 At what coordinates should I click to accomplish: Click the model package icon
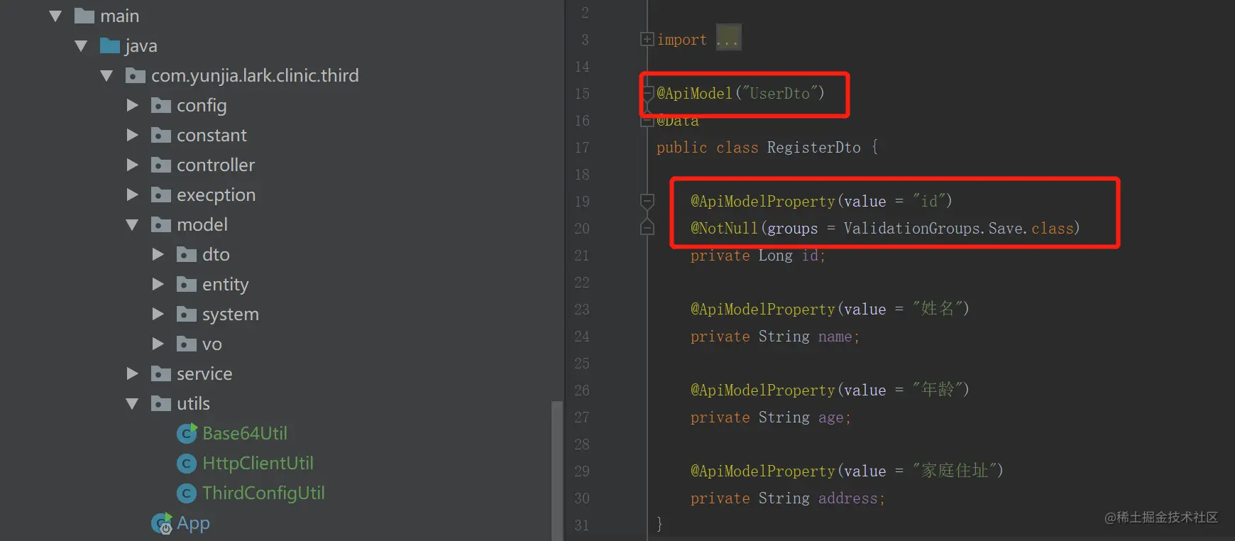[161, 224]
